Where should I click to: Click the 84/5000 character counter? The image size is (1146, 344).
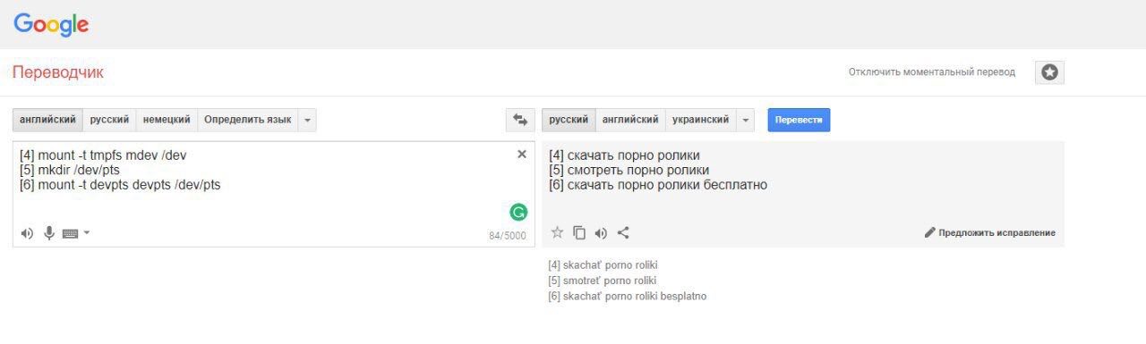[x=508, y=236]
